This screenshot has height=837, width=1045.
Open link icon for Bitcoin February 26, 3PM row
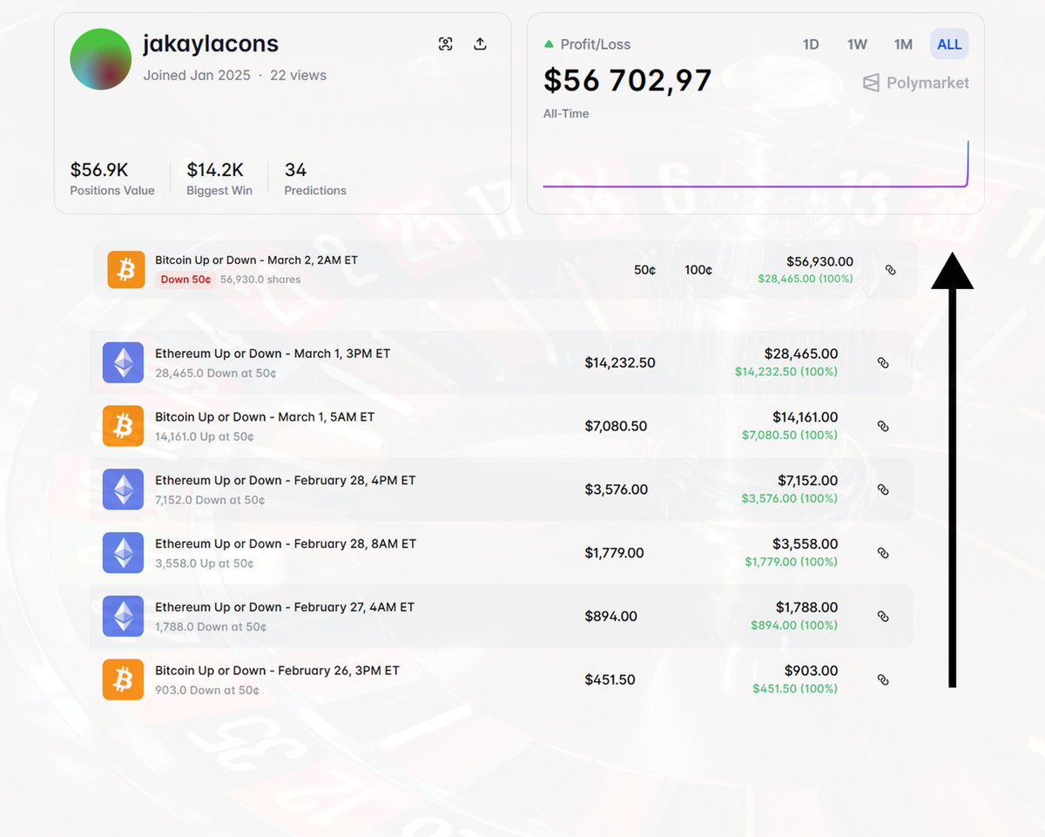tap(883, 679)
